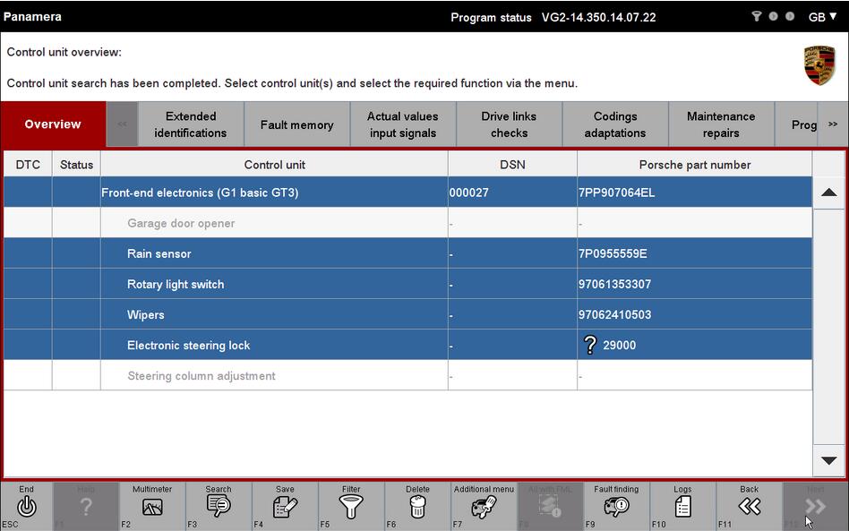Open the Additional menu
Screen dimensions: 849x531
pos(484,507)
